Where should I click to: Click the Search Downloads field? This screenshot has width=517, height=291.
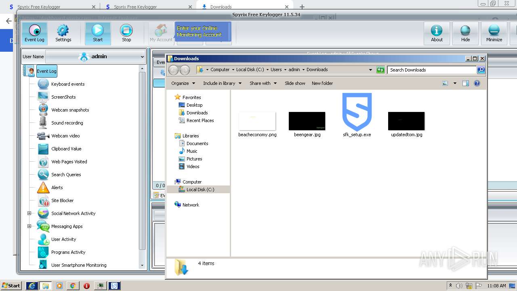(432, 70)
